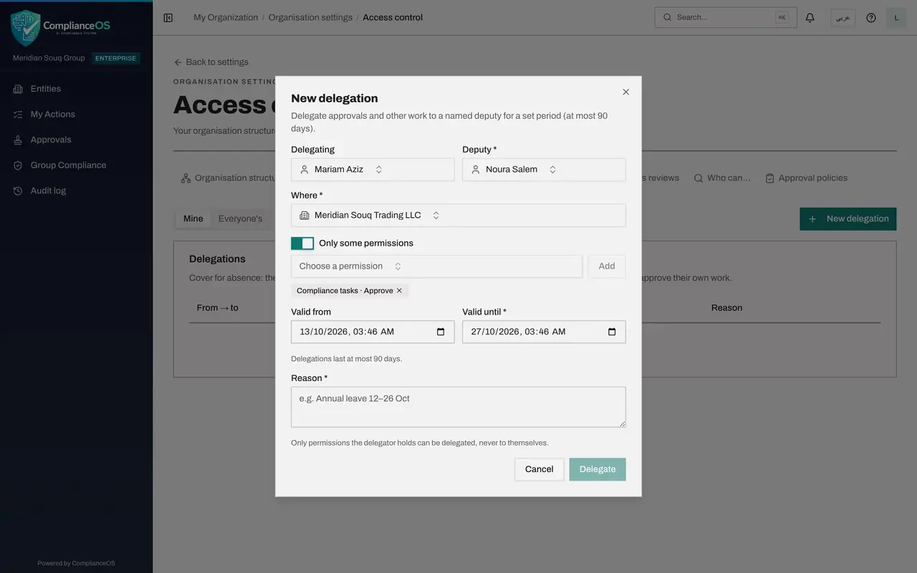Click the Delegate submit button
Viewport: 917px width, 573px height.
point(597,469)
